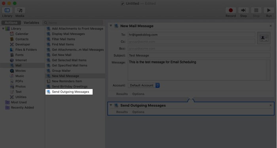Select the Music category icon

[12, 76]
